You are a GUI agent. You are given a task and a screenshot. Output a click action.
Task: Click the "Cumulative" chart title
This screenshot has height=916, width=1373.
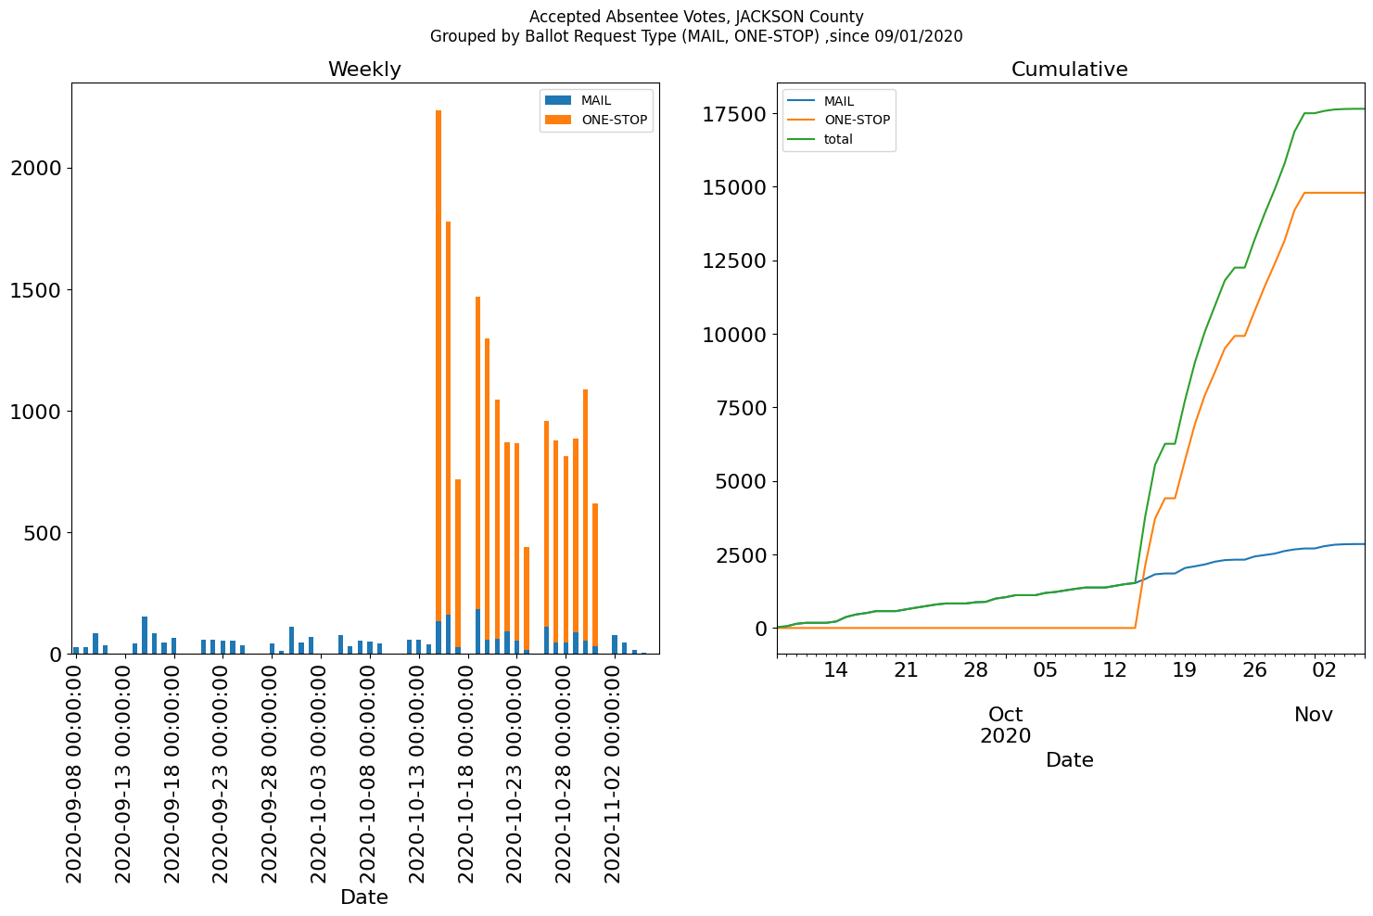(x=1069, y=70)
